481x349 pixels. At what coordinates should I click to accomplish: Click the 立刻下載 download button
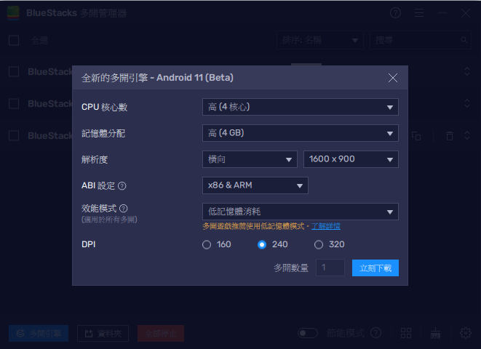[x=375, y=268]
